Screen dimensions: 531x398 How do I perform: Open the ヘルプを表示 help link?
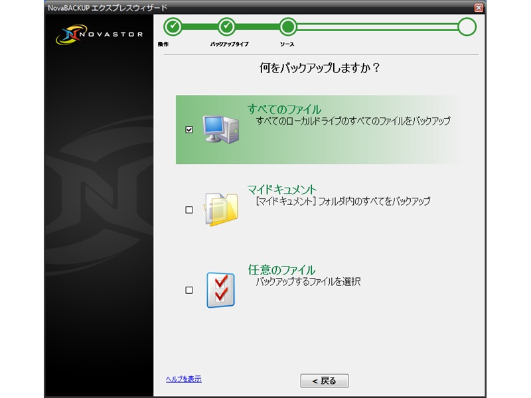(x=183, y=379)
